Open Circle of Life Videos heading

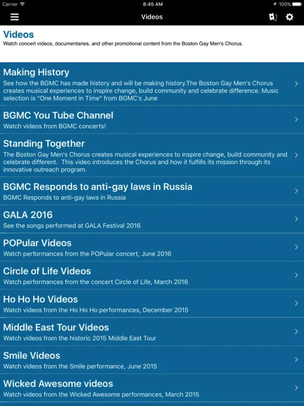(x=47, y=271)
